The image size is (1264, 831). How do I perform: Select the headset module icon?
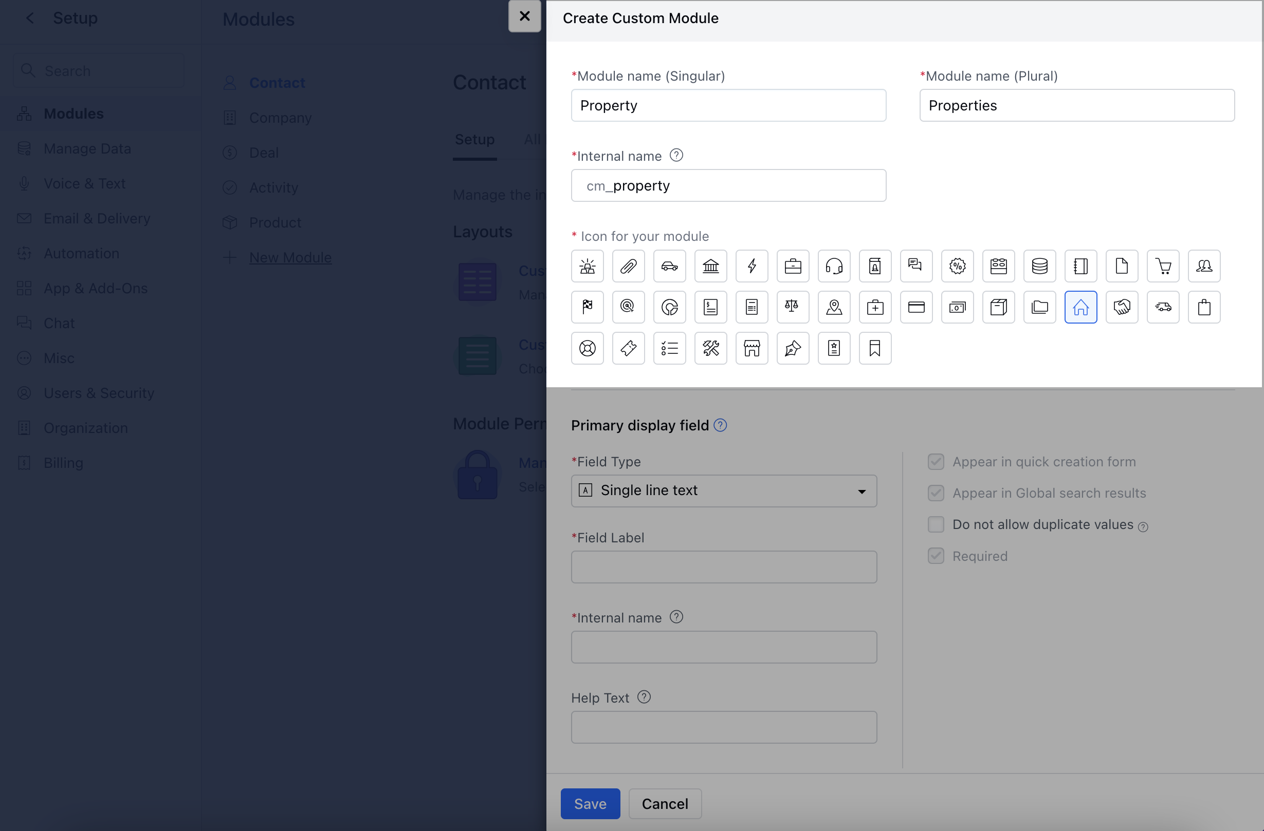click(x=834, y=266)
